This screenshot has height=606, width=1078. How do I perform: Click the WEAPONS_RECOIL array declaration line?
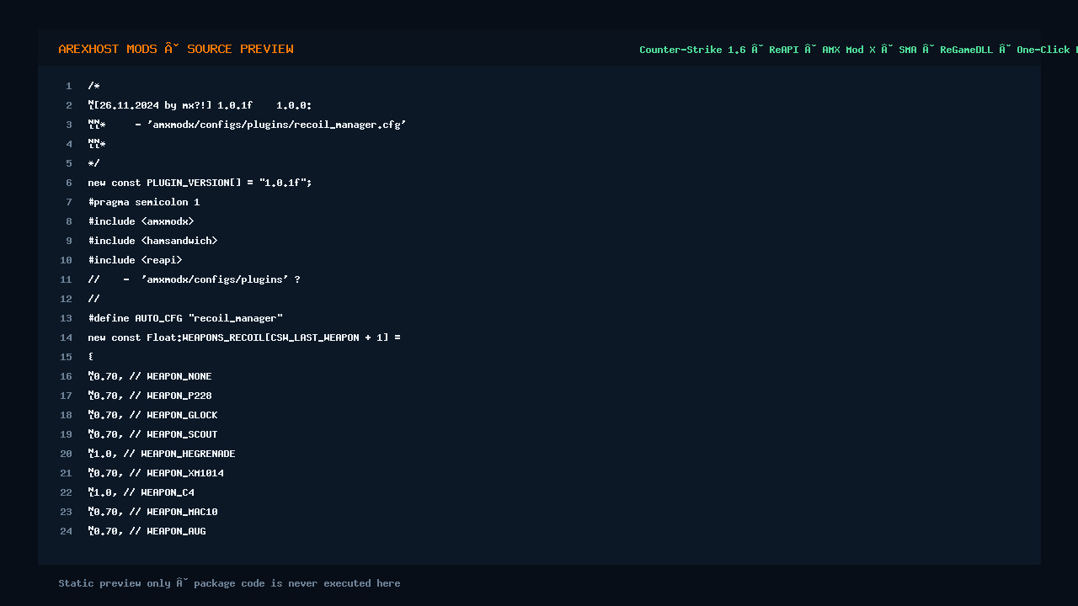pyautogui.click(x=244, y=338)
